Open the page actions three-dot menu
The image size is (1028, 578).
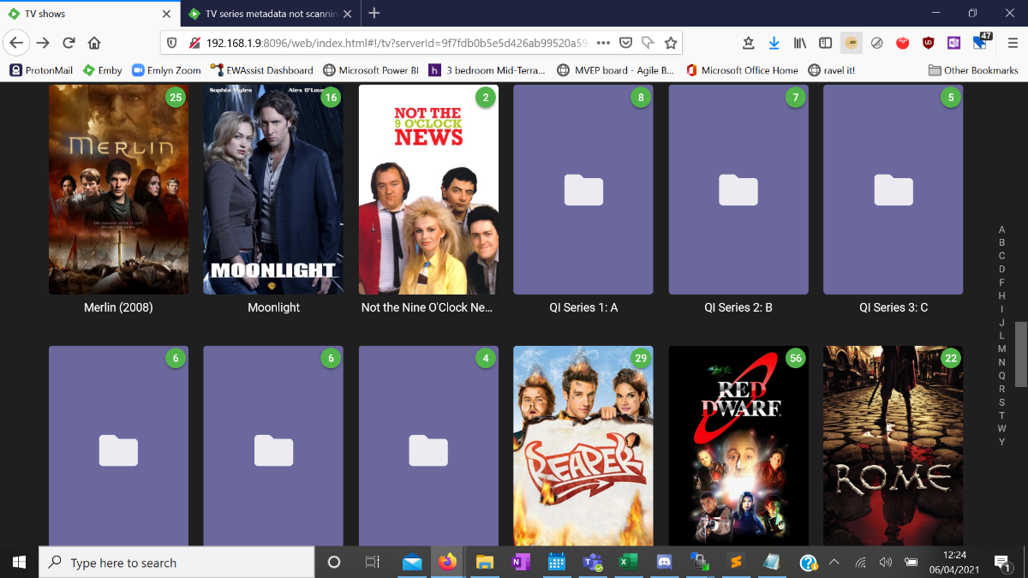pos(603,43)
